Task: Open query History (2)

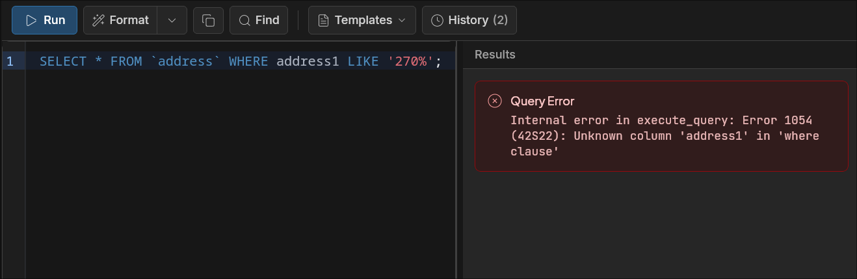Action: pyautogui.click(x=469, y=20)
